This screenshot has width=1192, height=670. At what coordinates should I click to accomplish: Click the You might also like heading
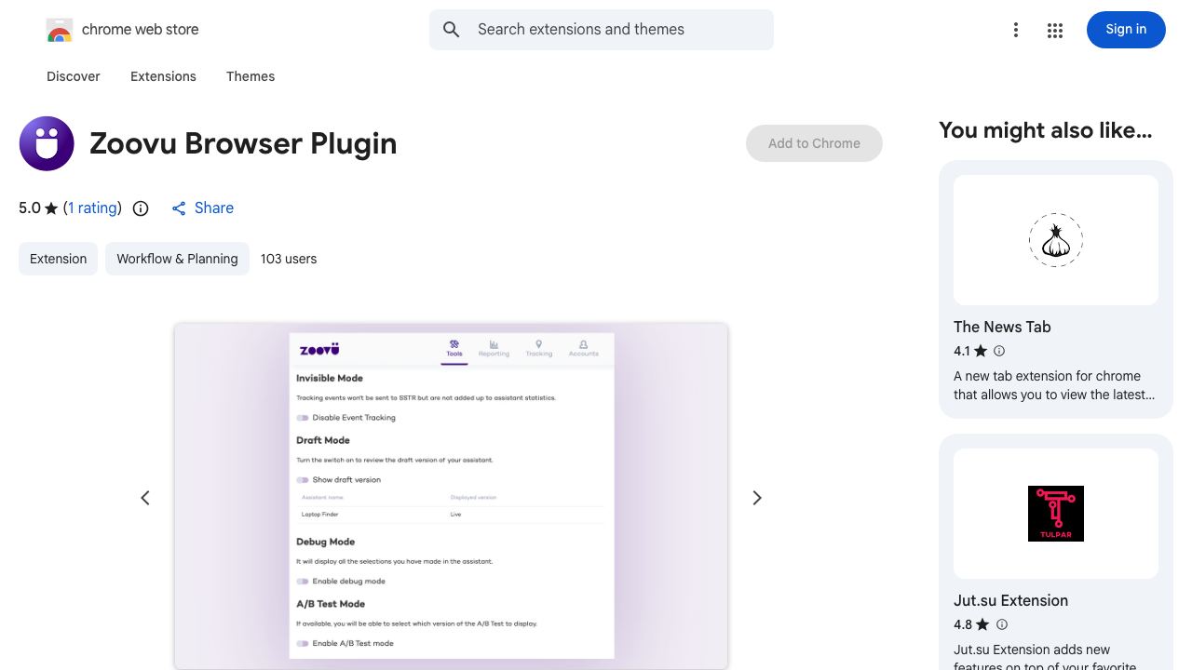(x=1045, y=130)
